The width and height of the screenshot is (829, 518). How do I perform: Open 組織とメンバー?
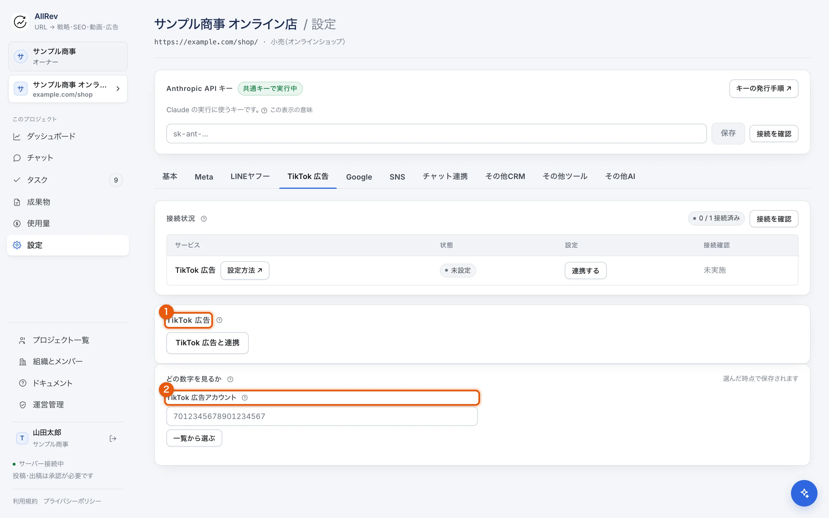tap(68, 361)
